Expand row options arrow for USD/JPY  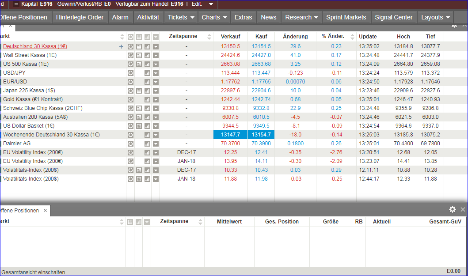coord(156,73)
